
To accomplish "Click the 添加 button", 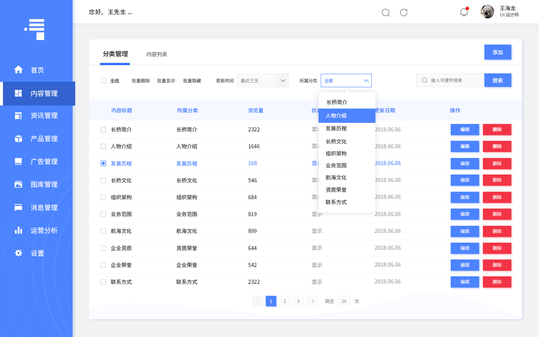I will click(x=498, y=52).
